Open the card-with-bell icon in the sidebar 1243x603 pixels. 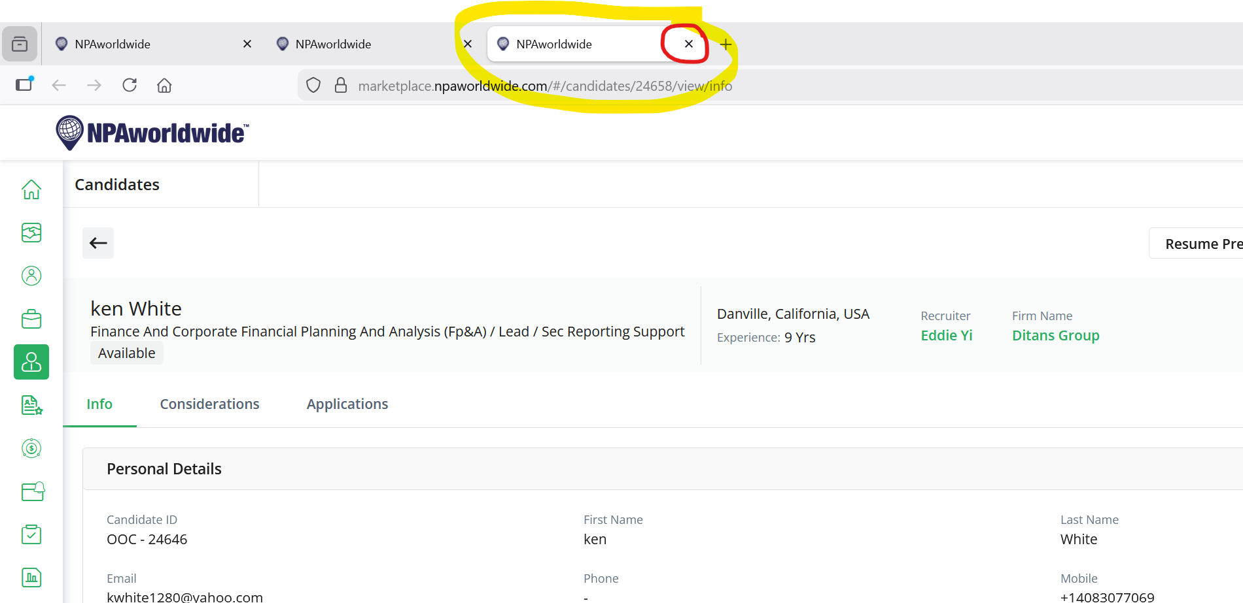[33, 491]
